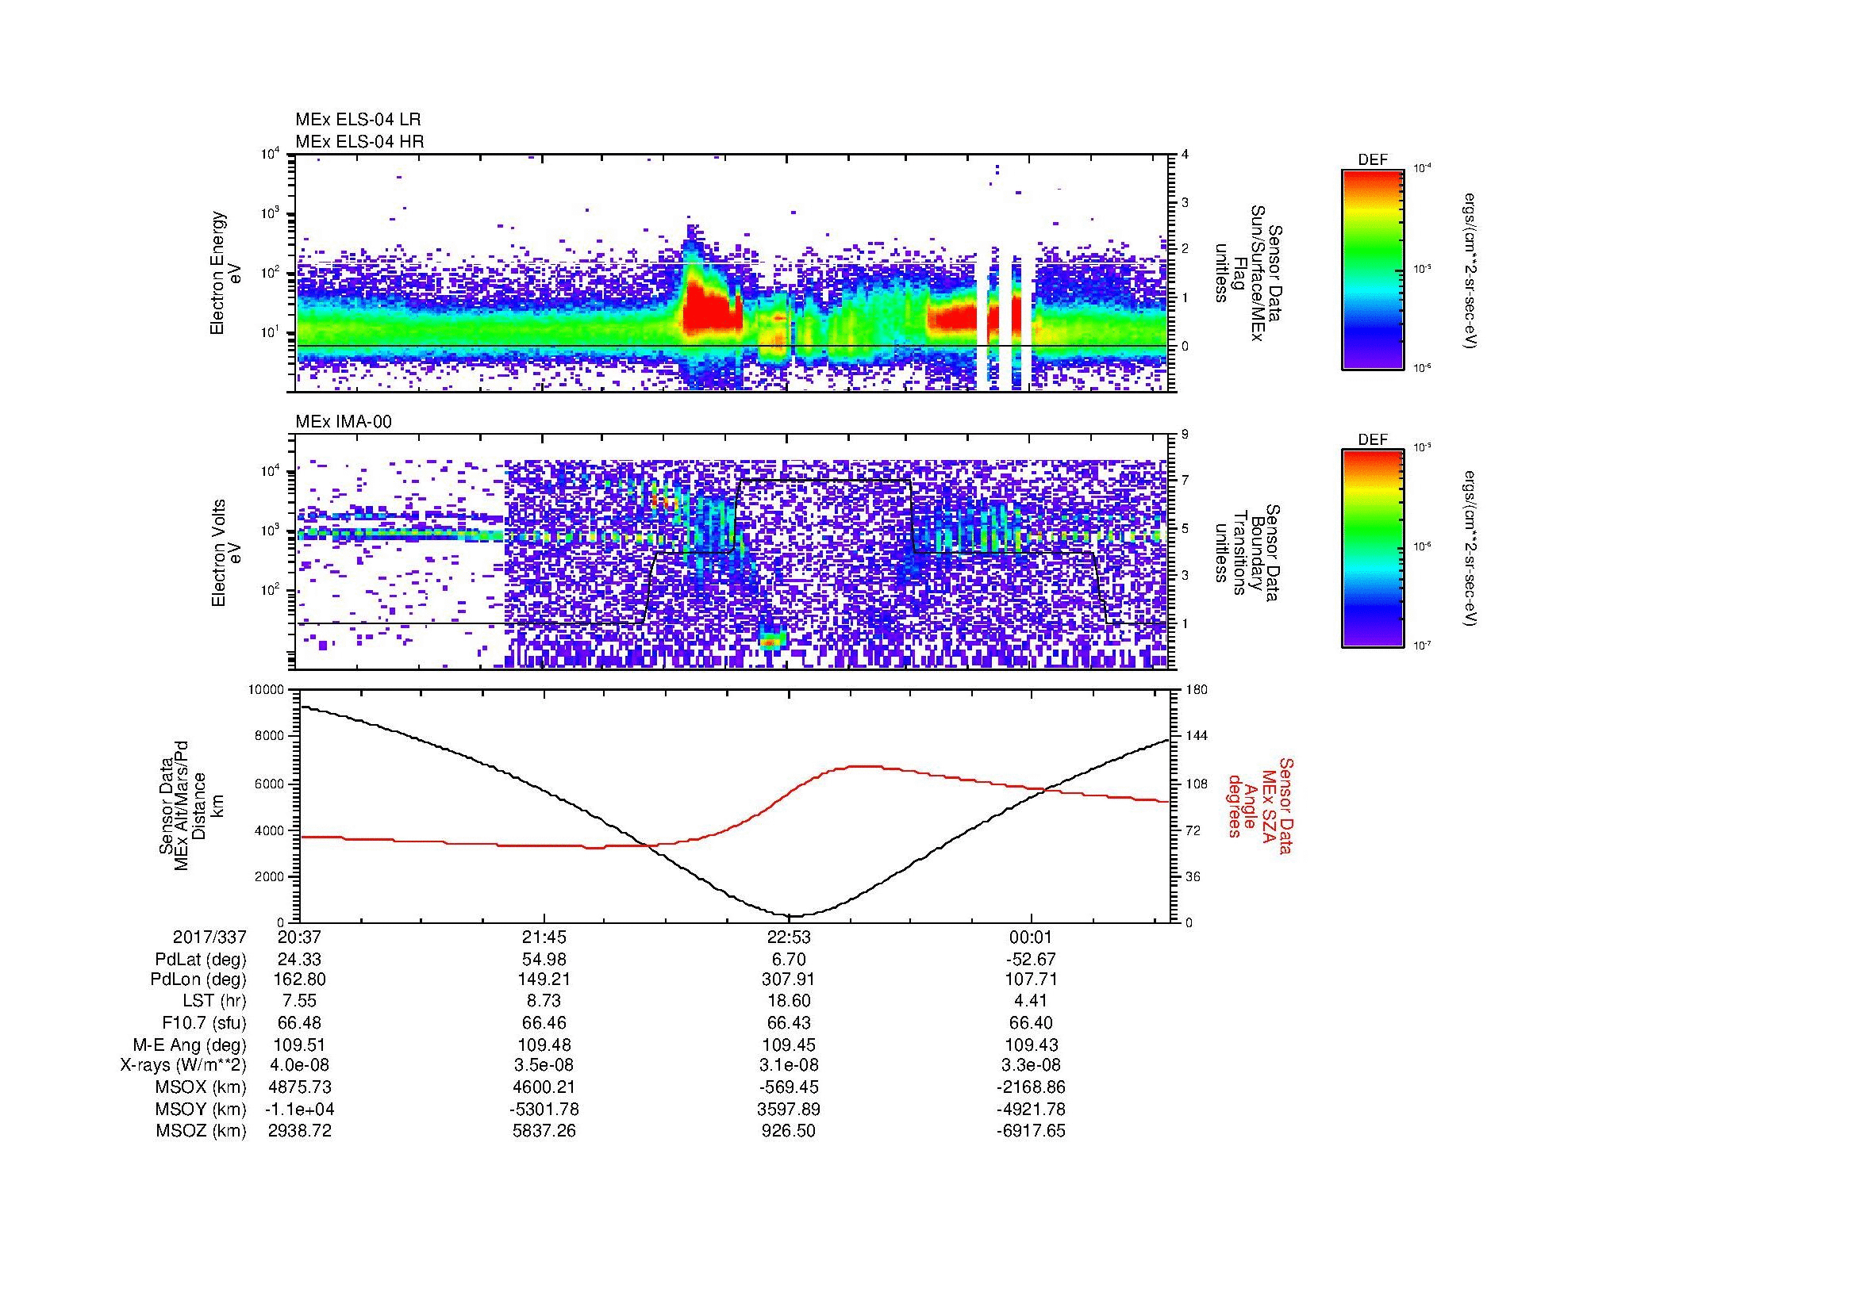The image size is (1856, 1311).
Task: Click the M-E Ang value 109.51
Action: pyautogui.click(x=300, y=1045)
